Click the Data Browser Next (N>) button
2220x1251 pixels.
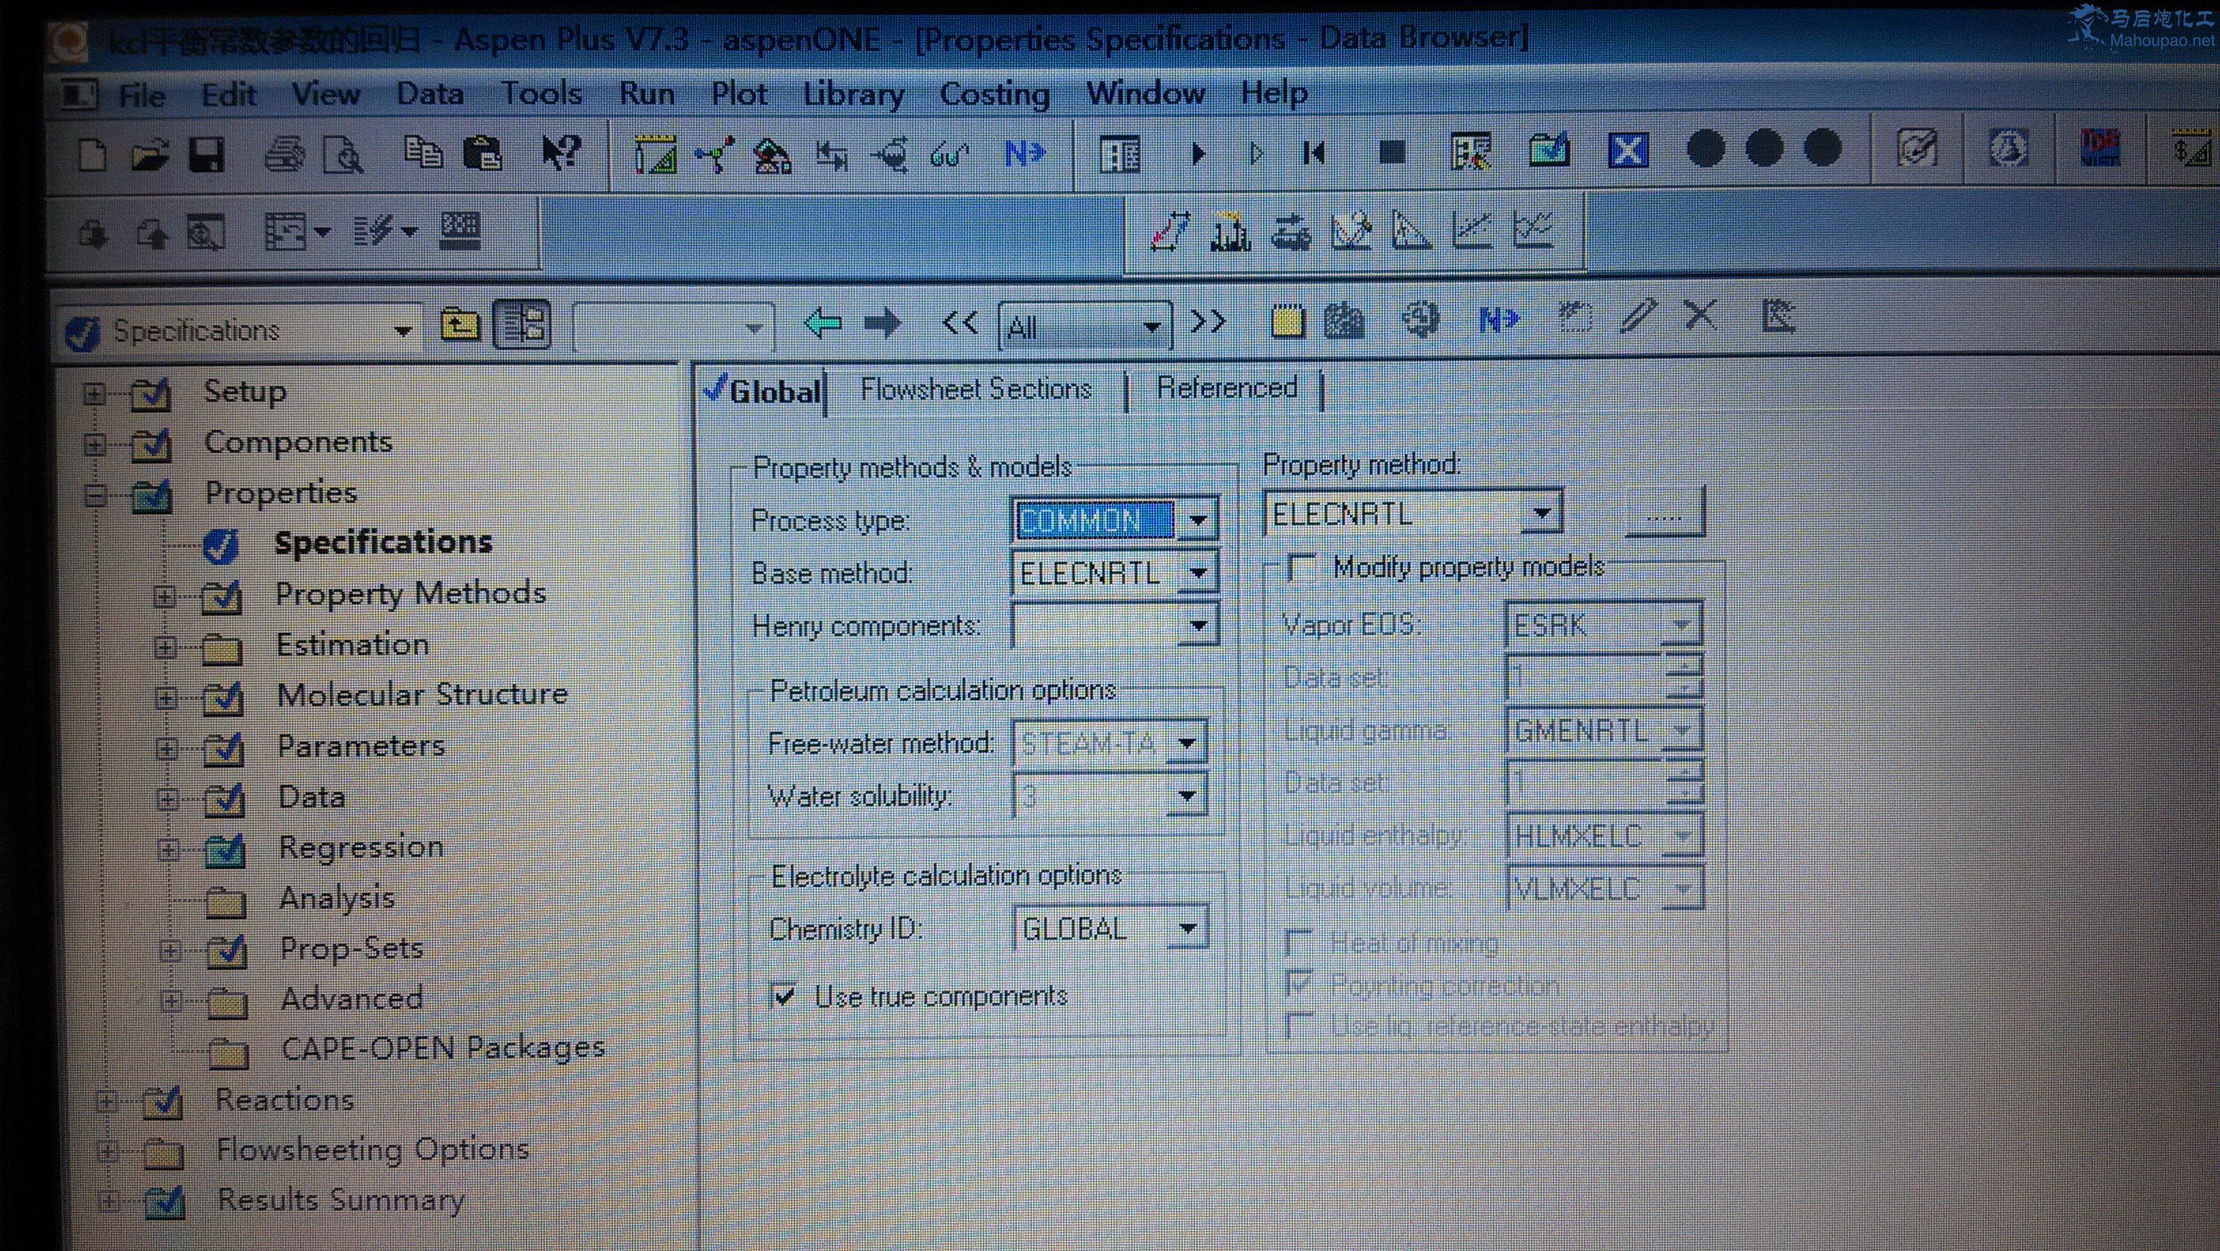tap(1498, 320)
